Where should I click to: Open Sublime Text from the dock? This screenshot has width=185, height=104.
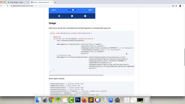pos(91,100)
